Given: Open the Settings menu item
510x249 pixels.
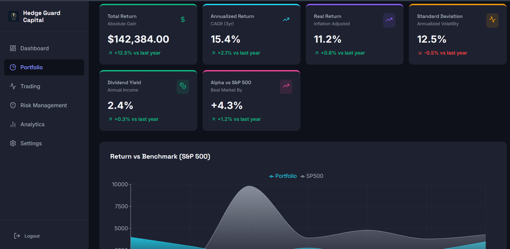Looking at the screenshot, I should 44,143.
